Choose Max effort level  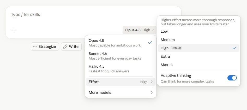tap(199, 65)
